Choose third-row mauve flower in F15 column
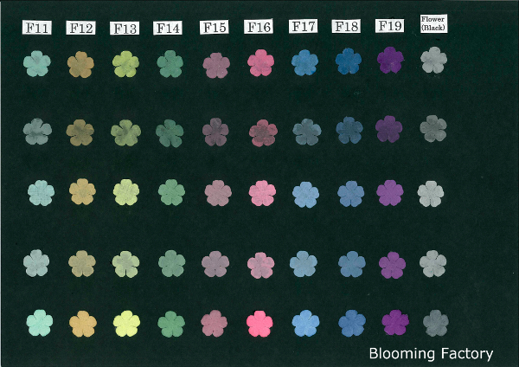Viewport: 519px width, 367px height. [218, 193]
